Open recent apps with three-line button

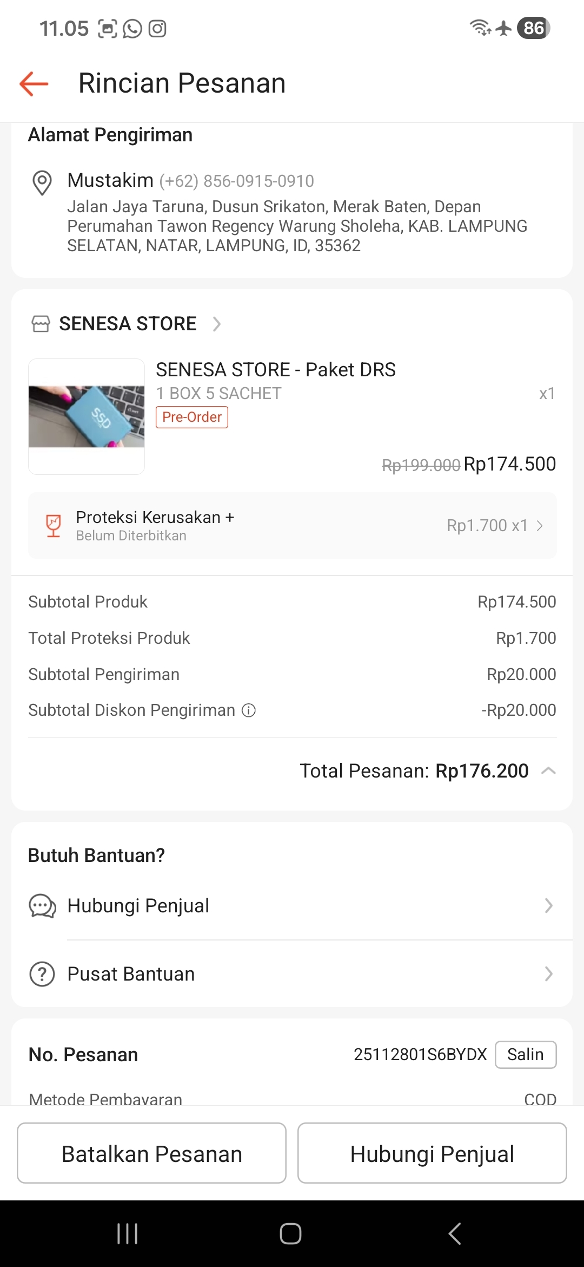pos(128,1233)
